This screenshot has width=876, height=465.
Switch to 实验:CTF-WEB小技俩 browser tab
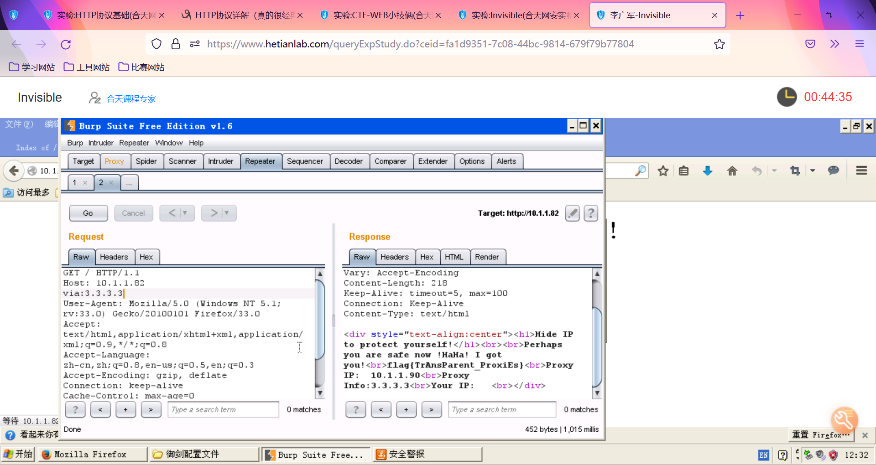[x=381, y=15]
